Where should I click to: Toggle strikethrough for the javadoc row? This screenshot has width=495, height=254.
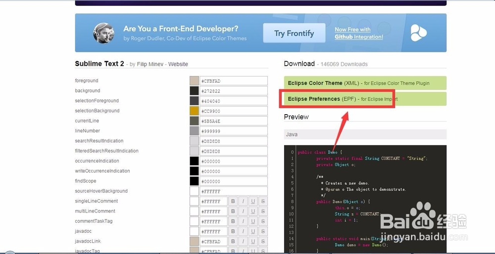pos(263,231)
